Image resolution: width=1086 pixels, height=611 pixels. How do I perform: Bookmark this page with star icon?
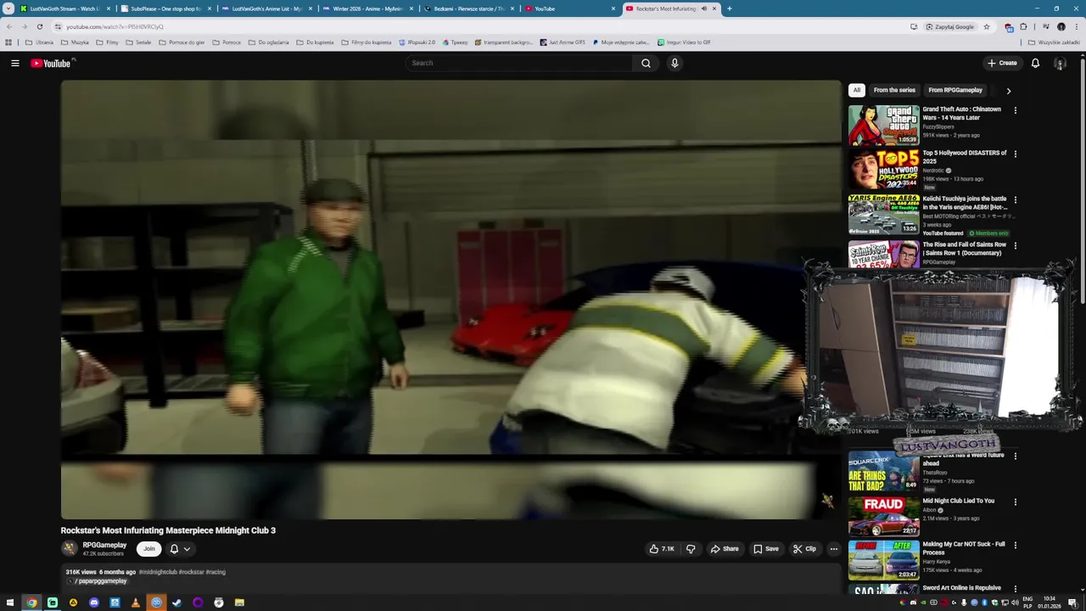986,26
